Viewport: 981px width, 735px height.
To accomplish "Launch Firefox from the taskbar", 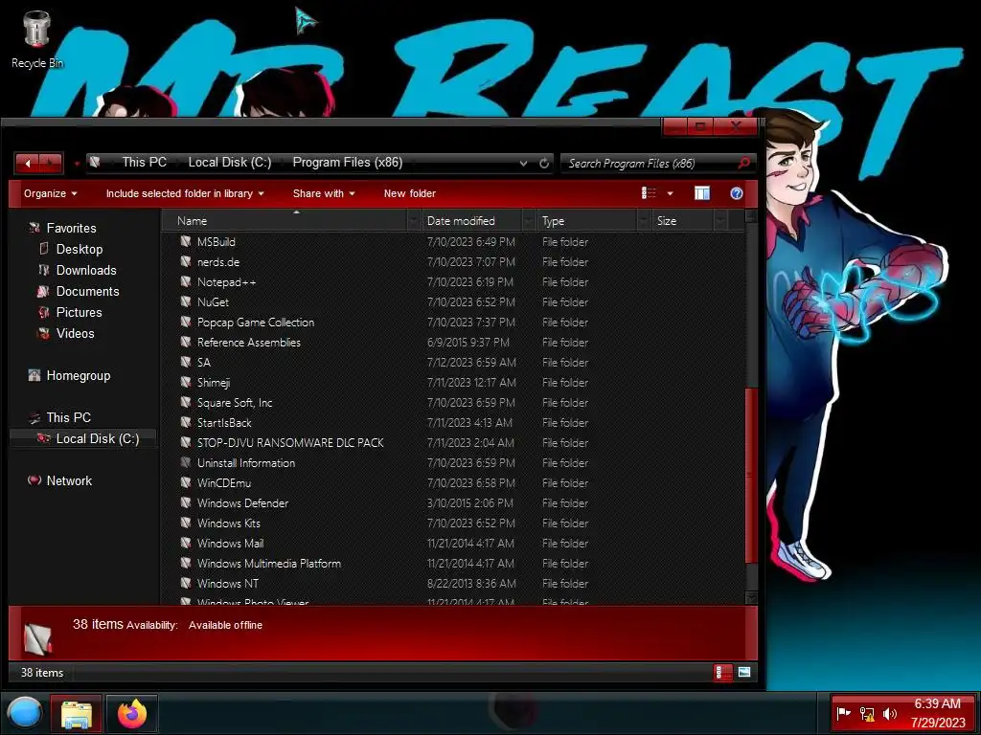I will 131,713.
